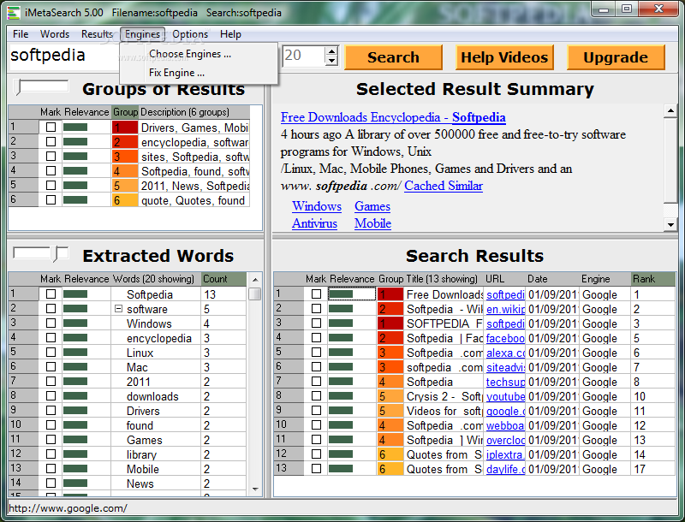685x522 pixels.
Task: Click the Title (13 showing) column header
Action: (x=442, y=278)
